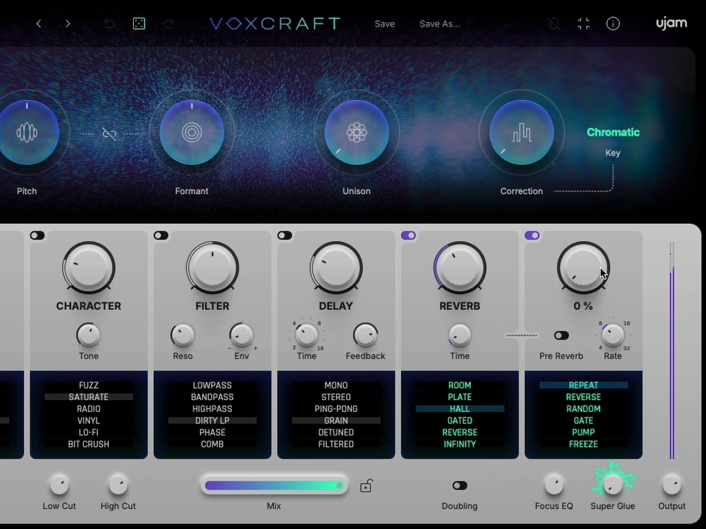Click the Mix lock icon
This screenshot has height=529, width=706.
pos(366,486)
